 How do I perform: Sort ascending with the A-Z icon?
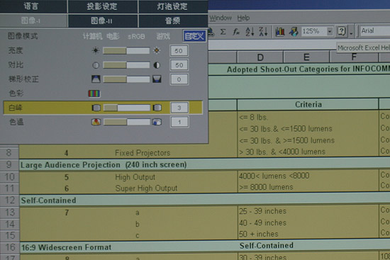(250, 32)
